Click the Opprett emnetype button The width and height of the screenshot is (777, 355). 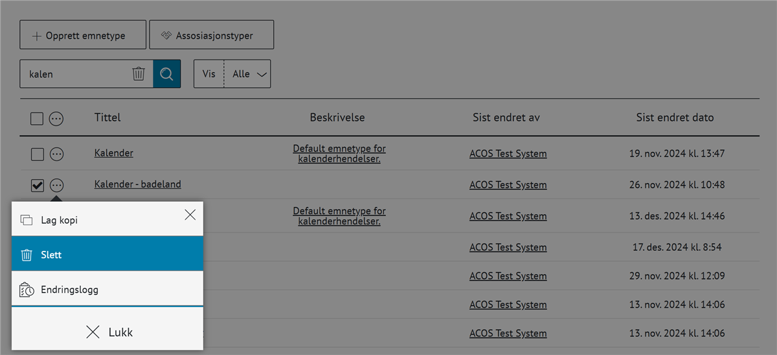click(x=83, y=36)
